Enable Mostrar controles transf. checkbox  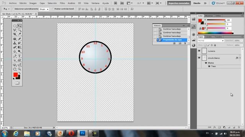pos(53,9)
